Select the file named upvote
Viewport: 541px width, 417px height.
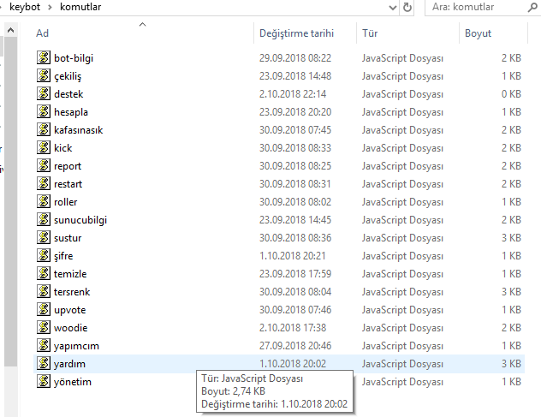[x=69, y=310]
